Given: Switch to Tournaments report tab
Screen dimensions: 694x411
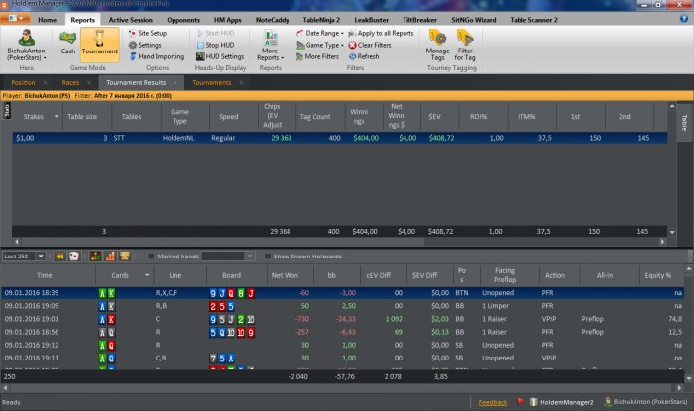Looking at the screenshot, I should click(212, 82).
